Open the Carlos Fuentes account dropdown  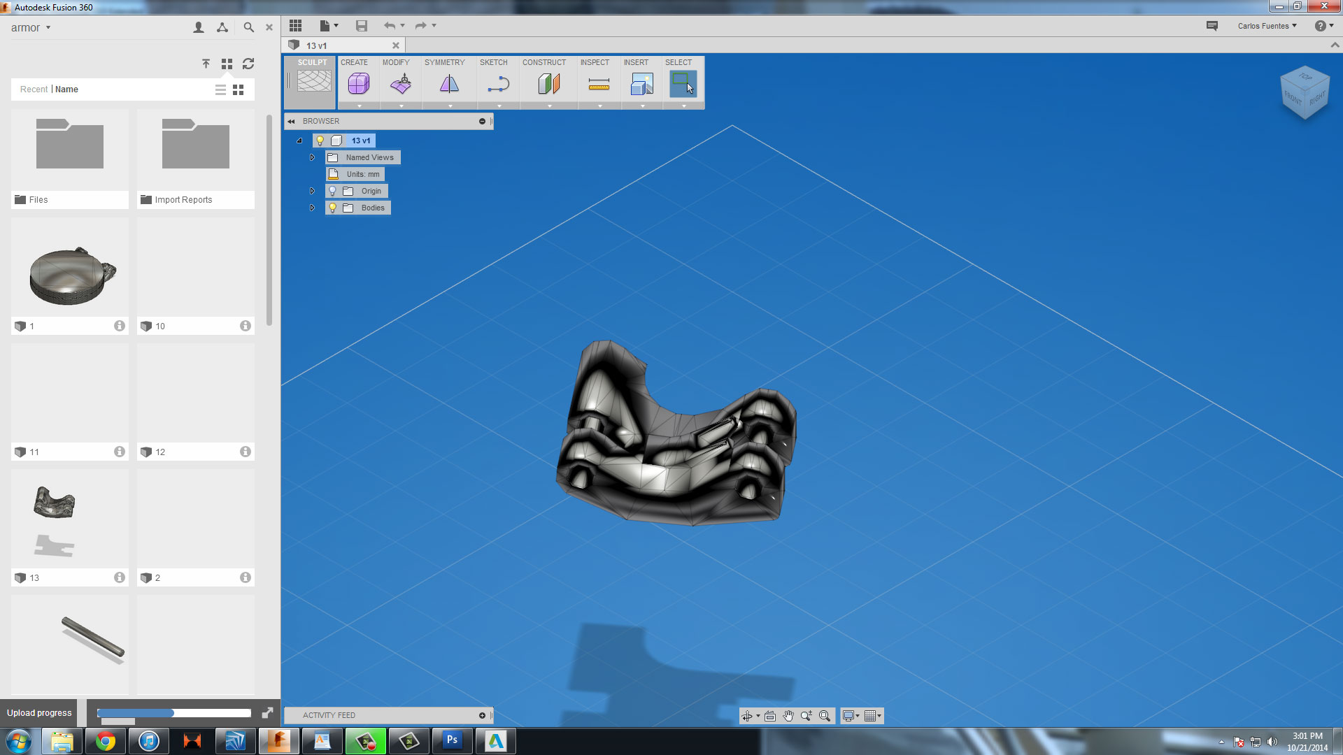1267,26
